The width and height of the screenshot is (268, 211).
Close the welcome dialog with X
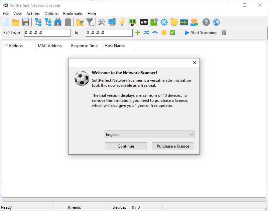(x=194, y=62)
